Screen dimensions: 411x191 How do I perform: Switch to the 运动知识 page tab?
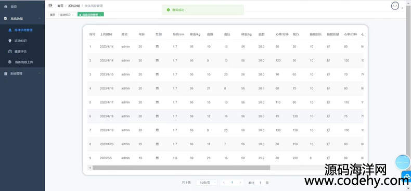(67, 15)
